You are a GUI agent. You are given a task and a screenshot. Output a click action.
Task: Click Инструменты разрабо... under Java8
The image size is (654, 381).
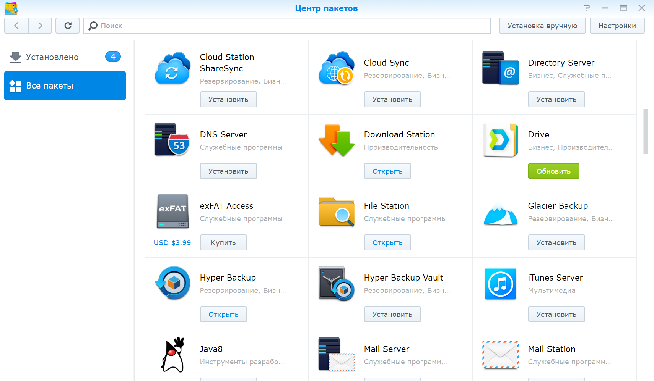point(242,362)
